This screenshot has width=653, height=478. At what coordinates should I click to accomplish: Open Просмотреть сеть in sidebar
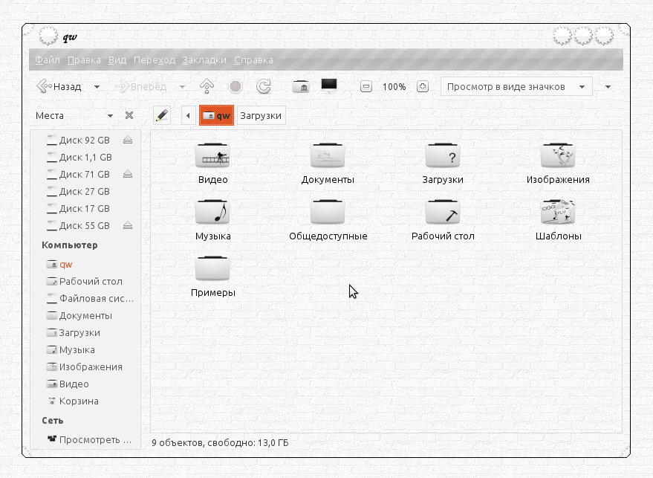click(90, 439)
